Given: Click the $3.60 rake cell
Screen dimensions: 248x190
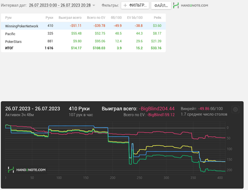Looking at the screenshot, I should point(157,26).
